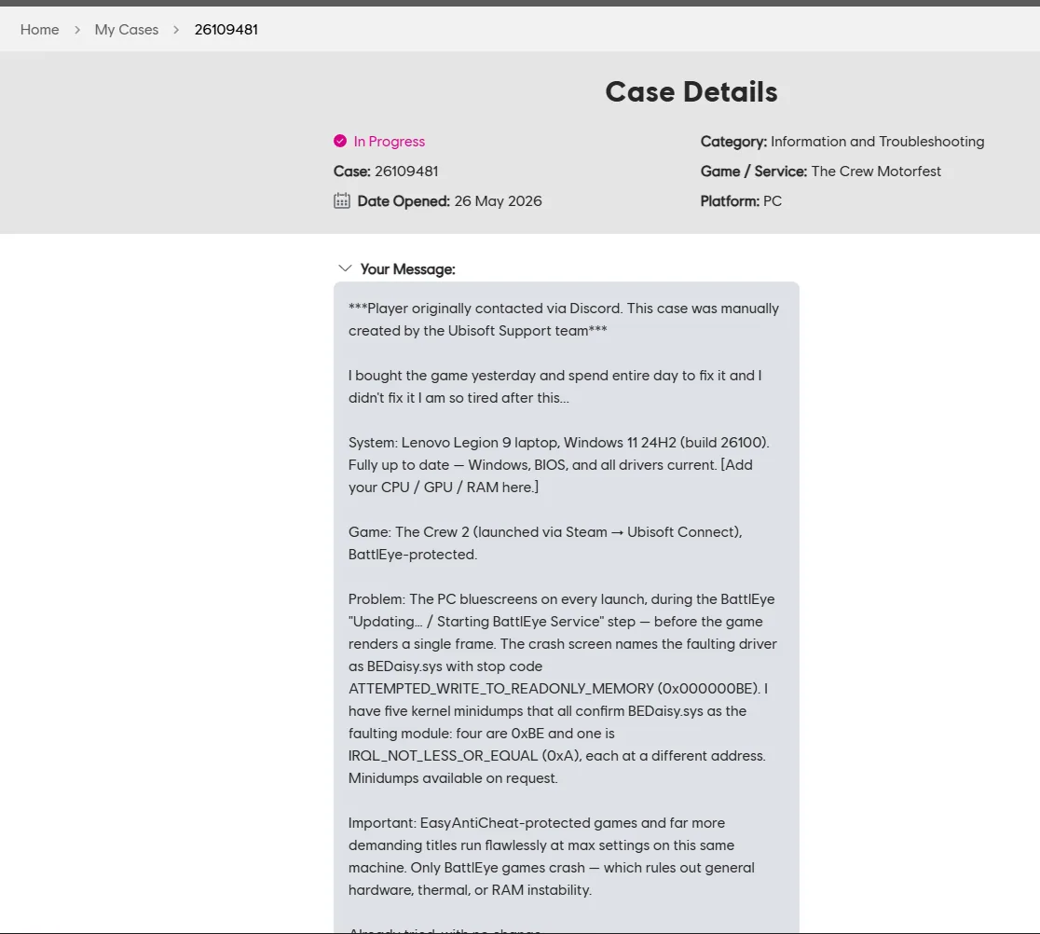Screen dimensions: 1040x934
Task: Click the breadcrumb arrow after My Cases
Action: (176, 29)
